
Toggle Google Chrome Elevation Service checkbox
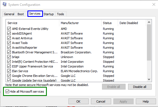[9, 76]
